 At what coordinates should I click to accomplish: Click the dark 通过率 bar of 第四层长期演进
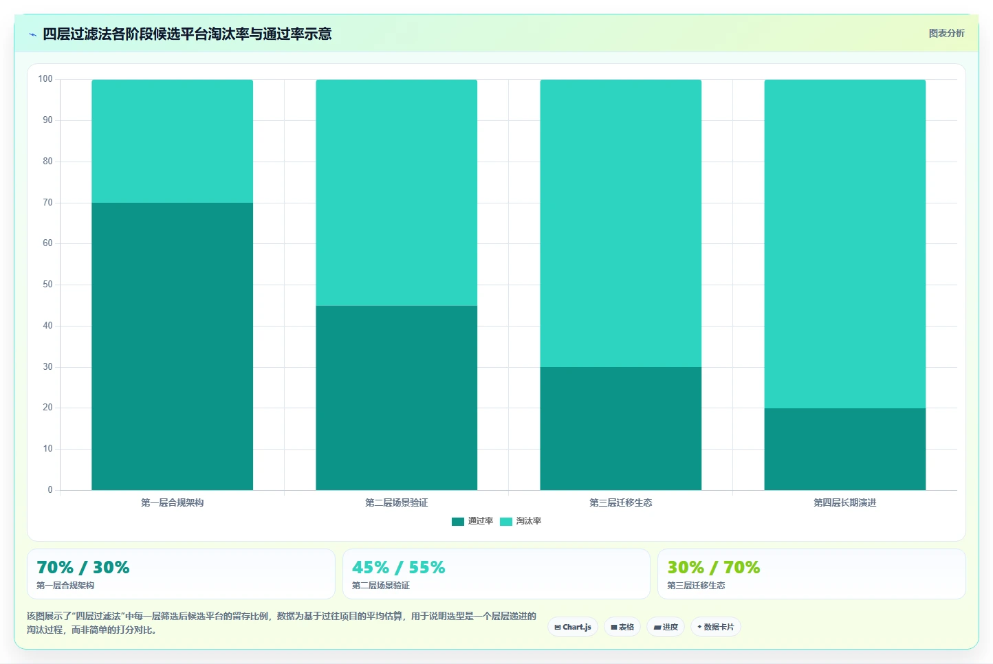844,449
